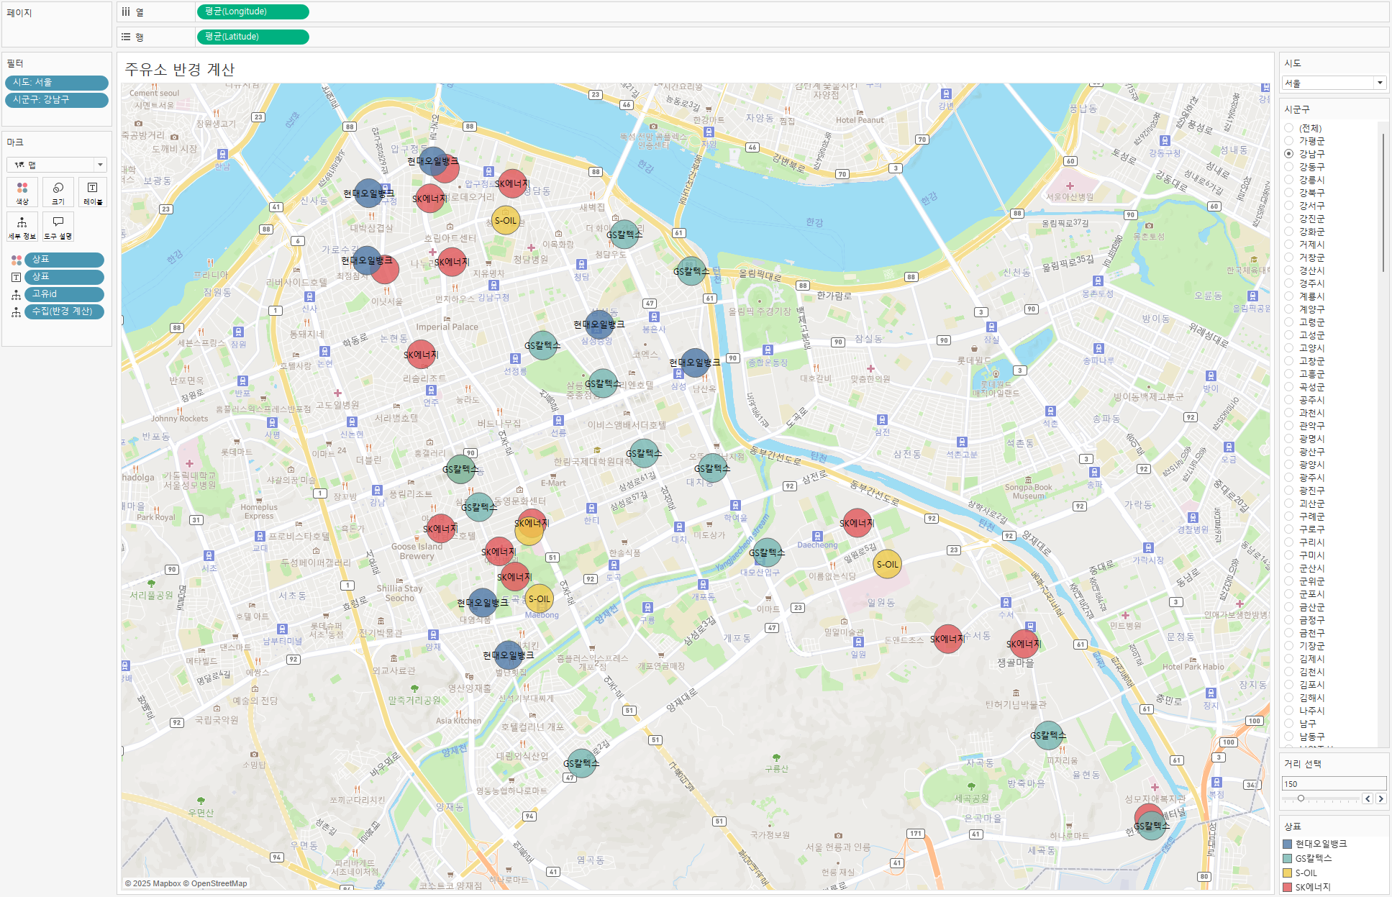The height and width of the screenshot is (897, 1392).
Task: Click the 레이블 label marks card
Action: (93, 192)
